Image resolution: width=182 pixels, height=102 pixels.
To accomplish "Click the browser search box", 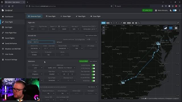I will 132,6.
